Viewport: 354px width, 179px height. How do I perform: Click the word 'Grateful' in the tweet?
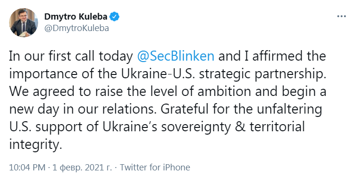click(x=184, y=109)
